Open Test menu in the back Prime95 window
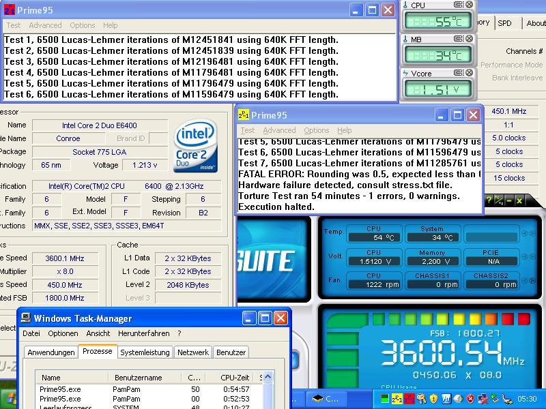Image resolution: width=546 pixels, height=409 pixels. [13, 25]
